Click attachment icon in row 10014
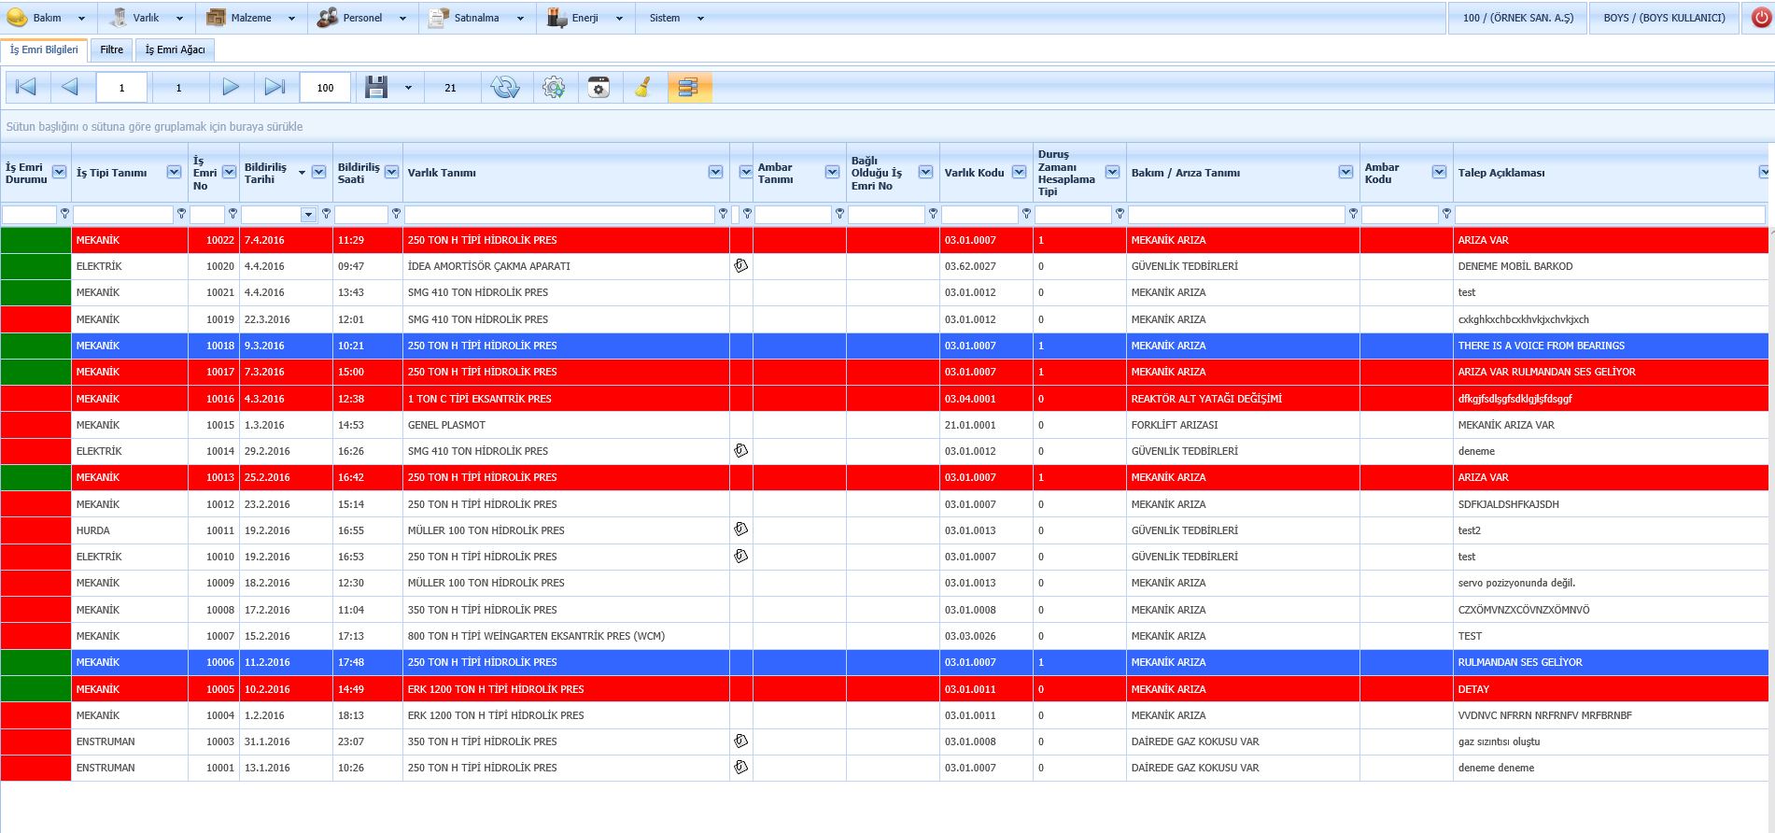 click(740, 450)
